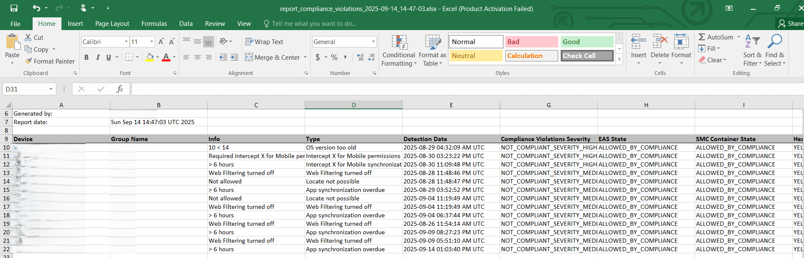Apply comma style format
Viewport: 804px width, 258px height.
(x=345, y=57)
